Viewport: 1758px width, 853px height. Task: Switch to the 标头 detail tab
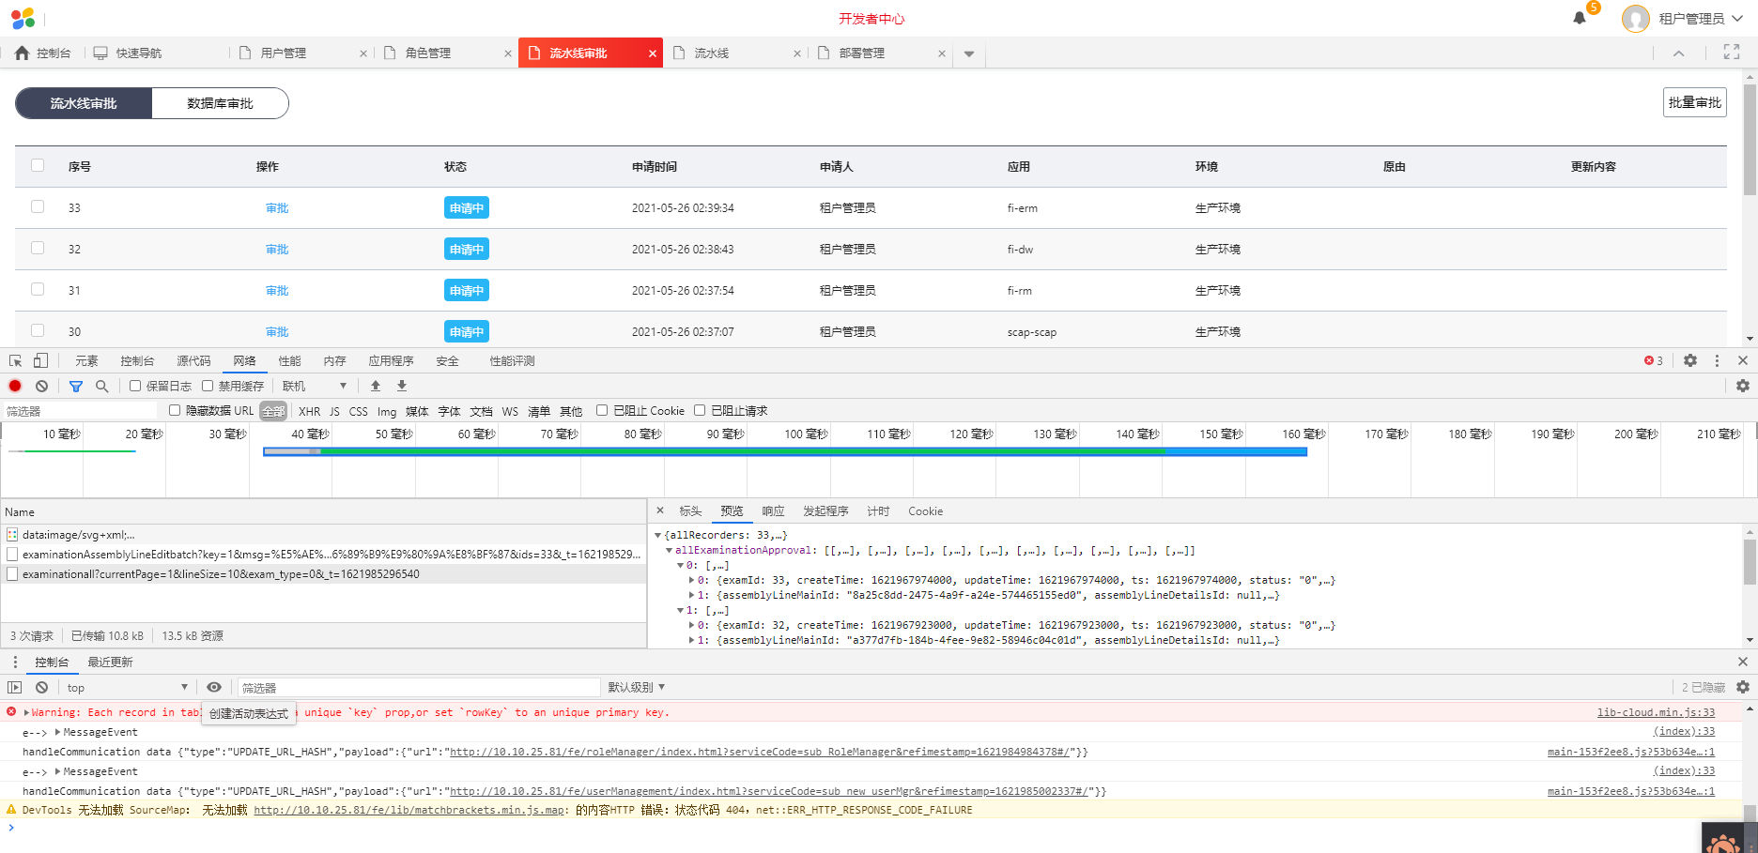click(x=690, y=511)
